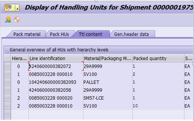Click line identification field 4240600000382072

[56, 66]
